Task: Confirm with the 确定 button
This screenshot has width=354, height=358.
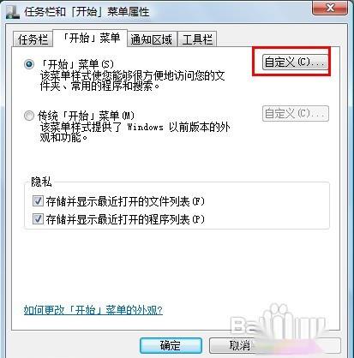Action: (171, 346)
